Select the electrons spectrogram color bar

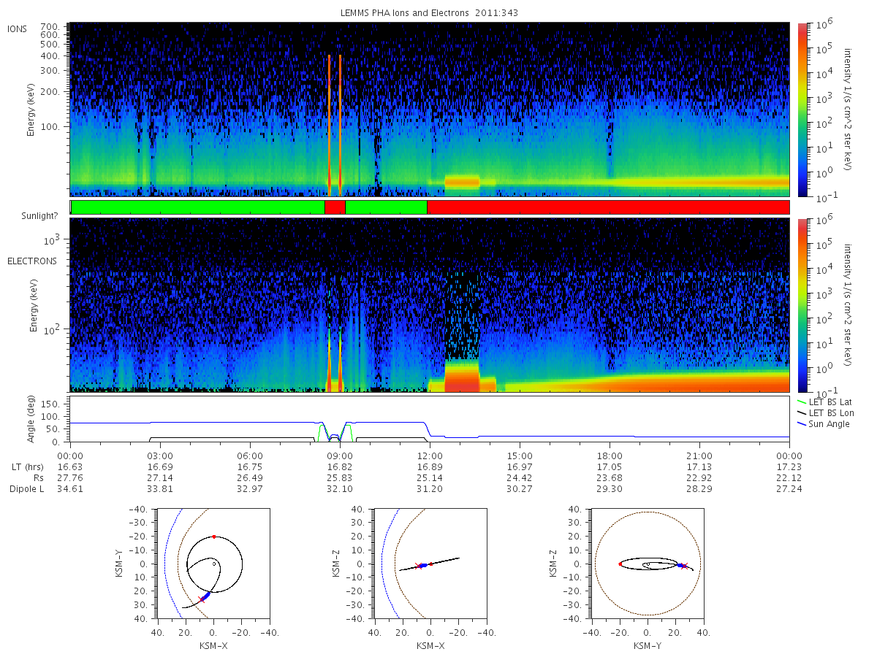pyautogui.click(x=802, y=304)
